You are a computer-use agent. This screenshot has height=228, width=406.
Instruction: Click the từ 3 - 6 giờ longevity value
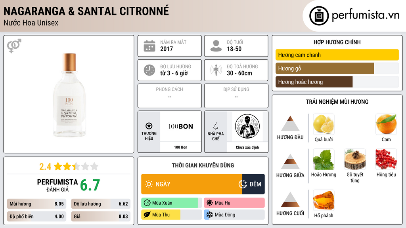point(174,73)
